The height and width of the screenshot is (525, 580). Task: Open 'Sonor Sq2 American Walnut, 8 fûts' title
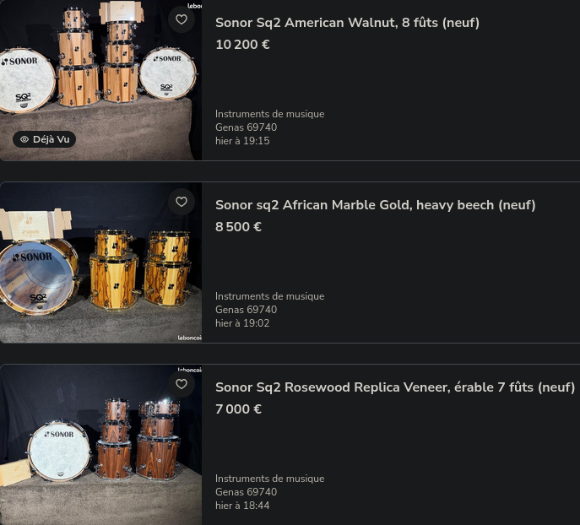pyautogui.click(x=347, y=23)
